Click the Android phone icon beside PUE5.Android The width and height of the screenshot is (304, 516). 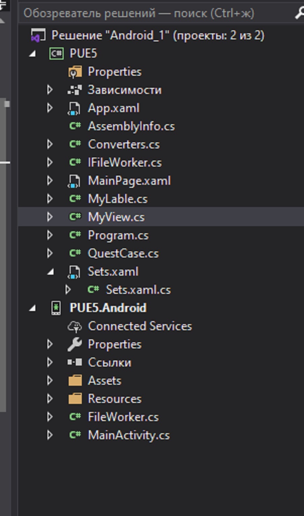(x=56, y=308)
